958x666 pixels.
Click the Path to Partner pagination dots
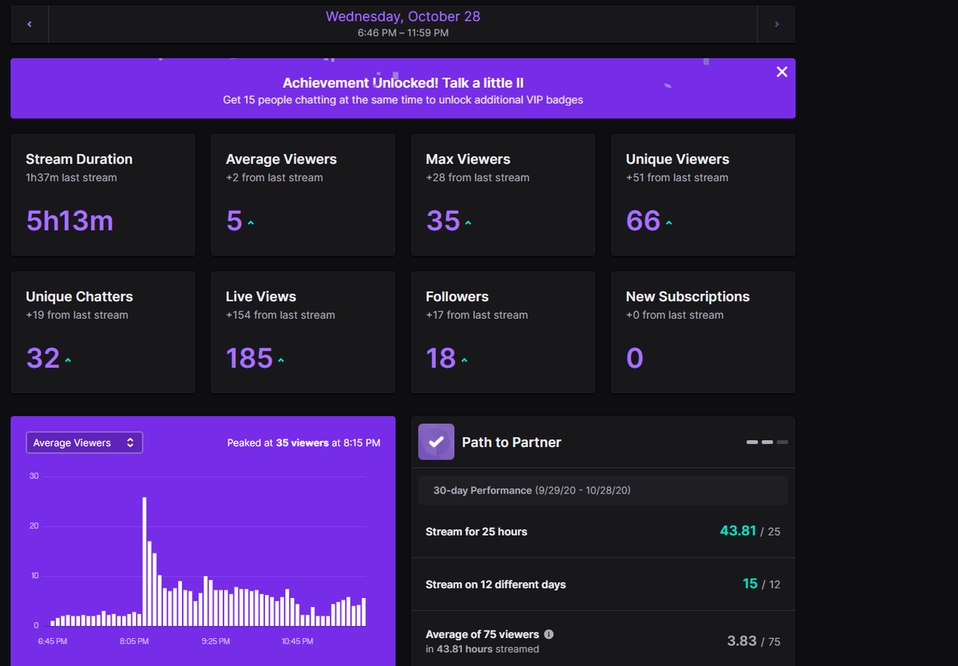click(767, 442)
